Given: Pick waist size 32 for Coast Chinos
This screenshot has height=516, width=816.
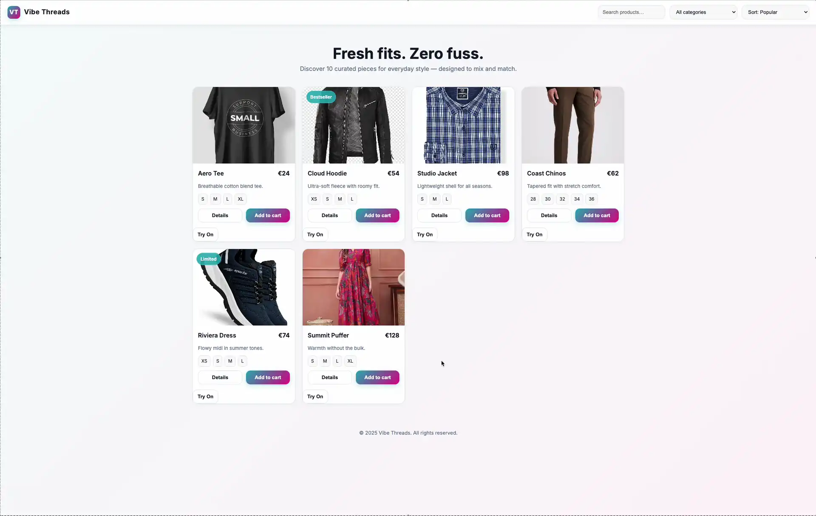Looking at the screenshot, I should coord(562,199).
